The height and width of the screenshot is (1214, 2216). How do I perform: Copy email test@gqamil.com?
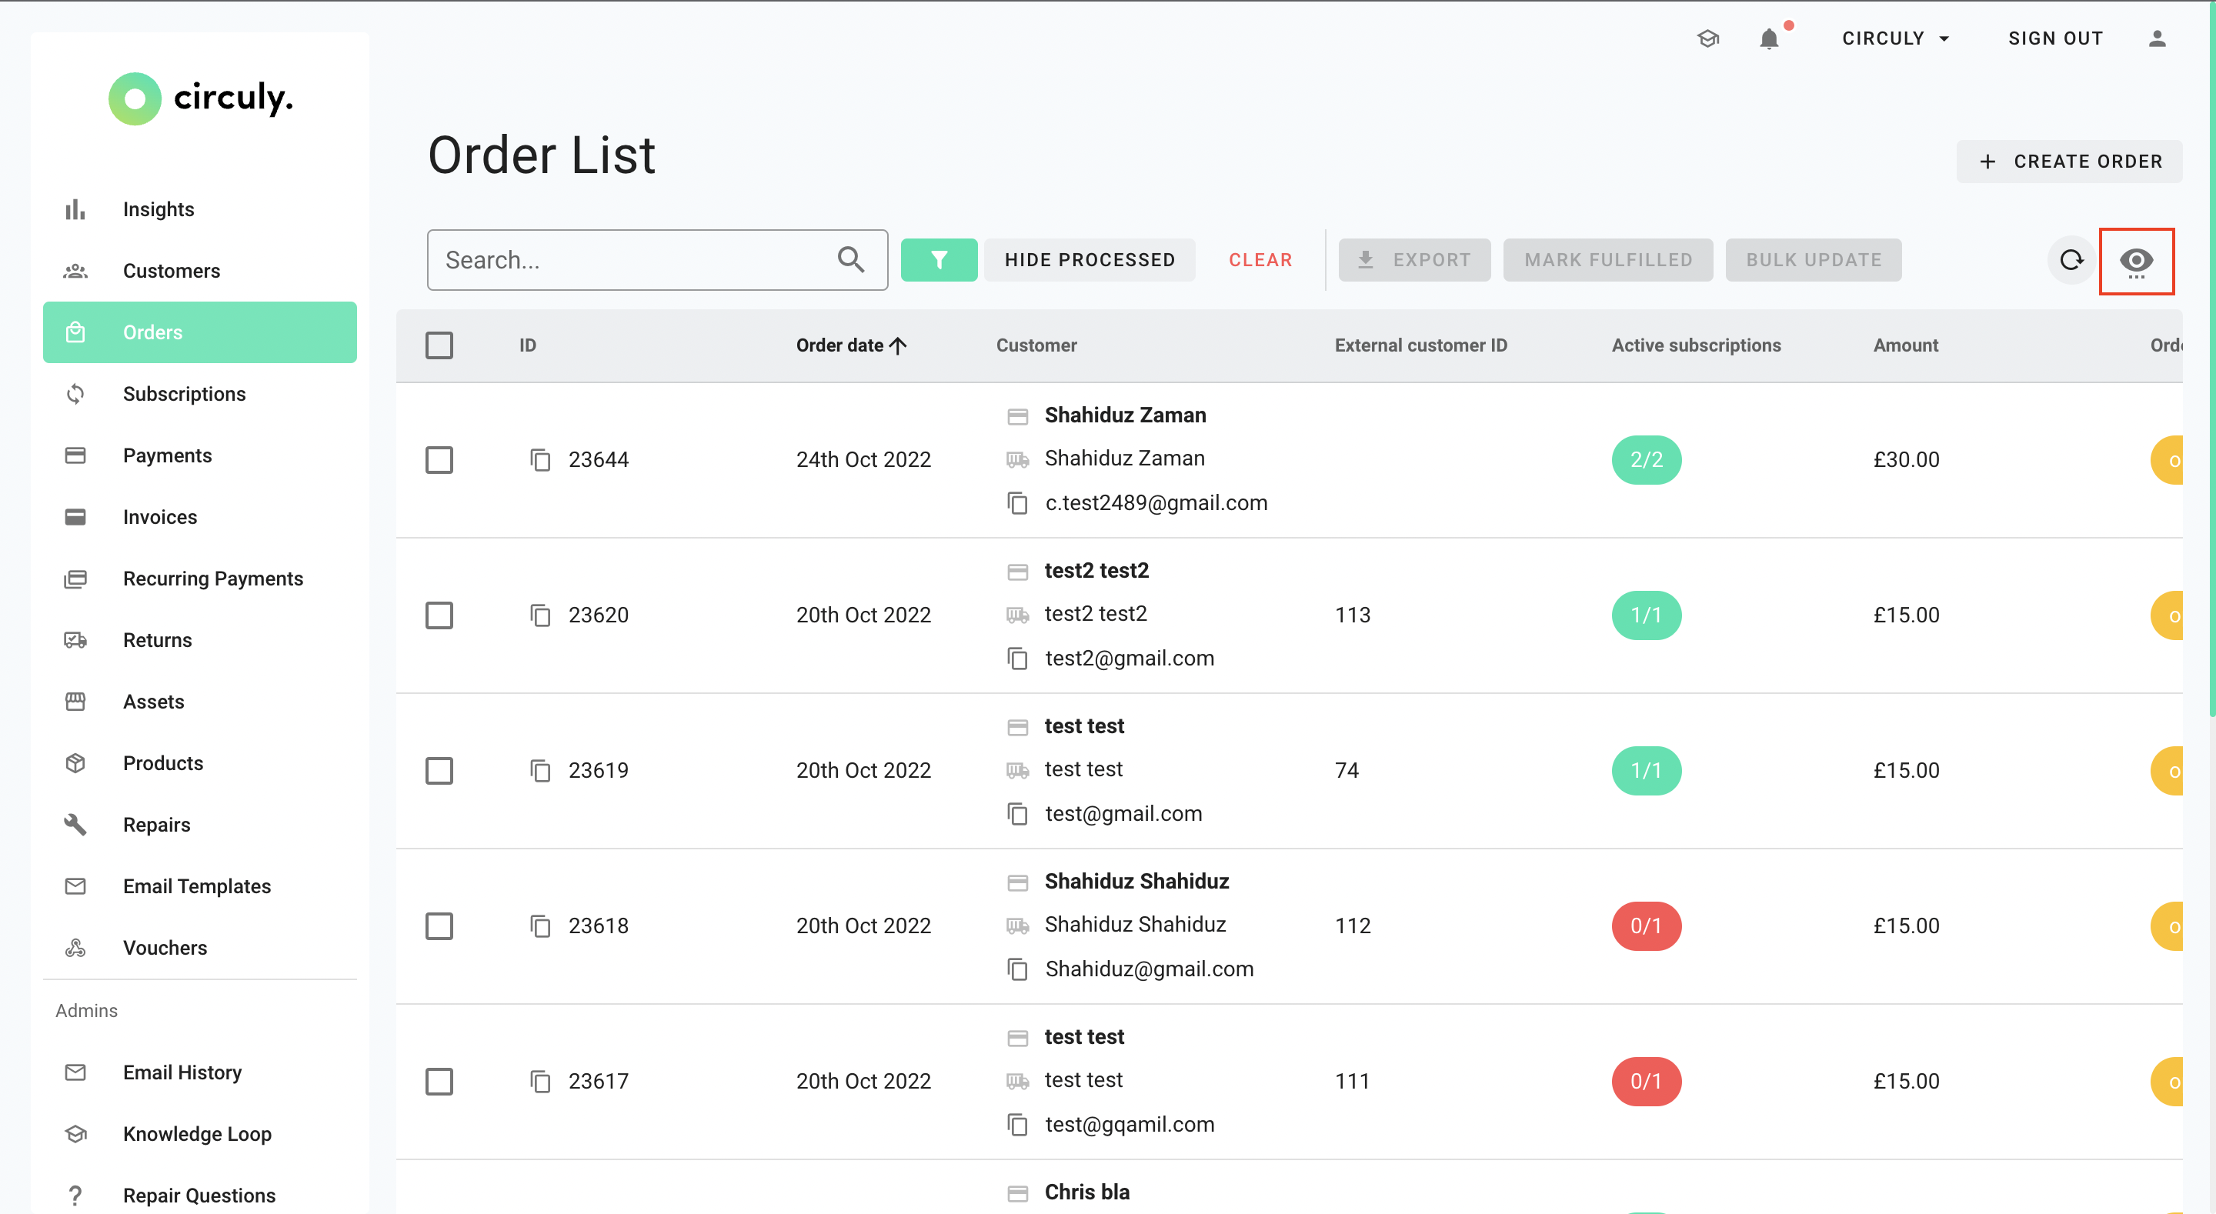(x=1018, y=1126)
